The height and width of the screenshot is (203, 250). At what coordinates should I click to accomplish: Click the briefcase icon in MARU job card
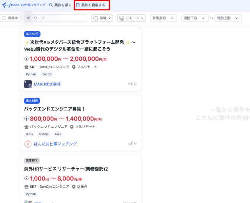[x=26, y=67]
